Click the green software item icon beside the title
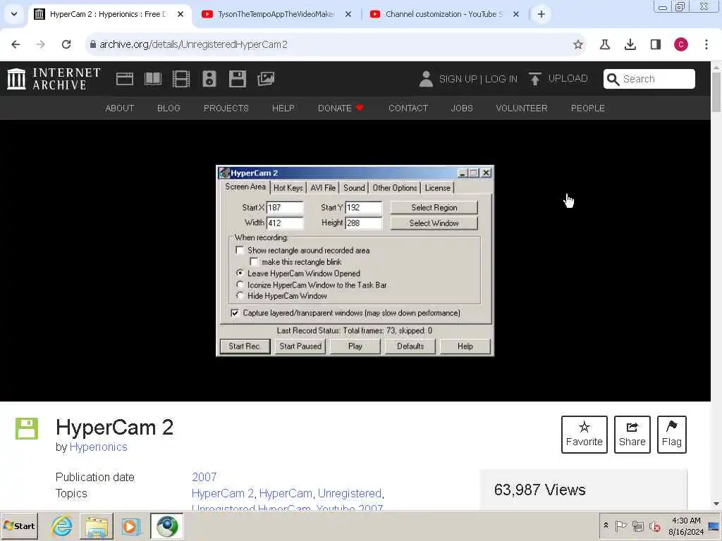 click(27, 429)
